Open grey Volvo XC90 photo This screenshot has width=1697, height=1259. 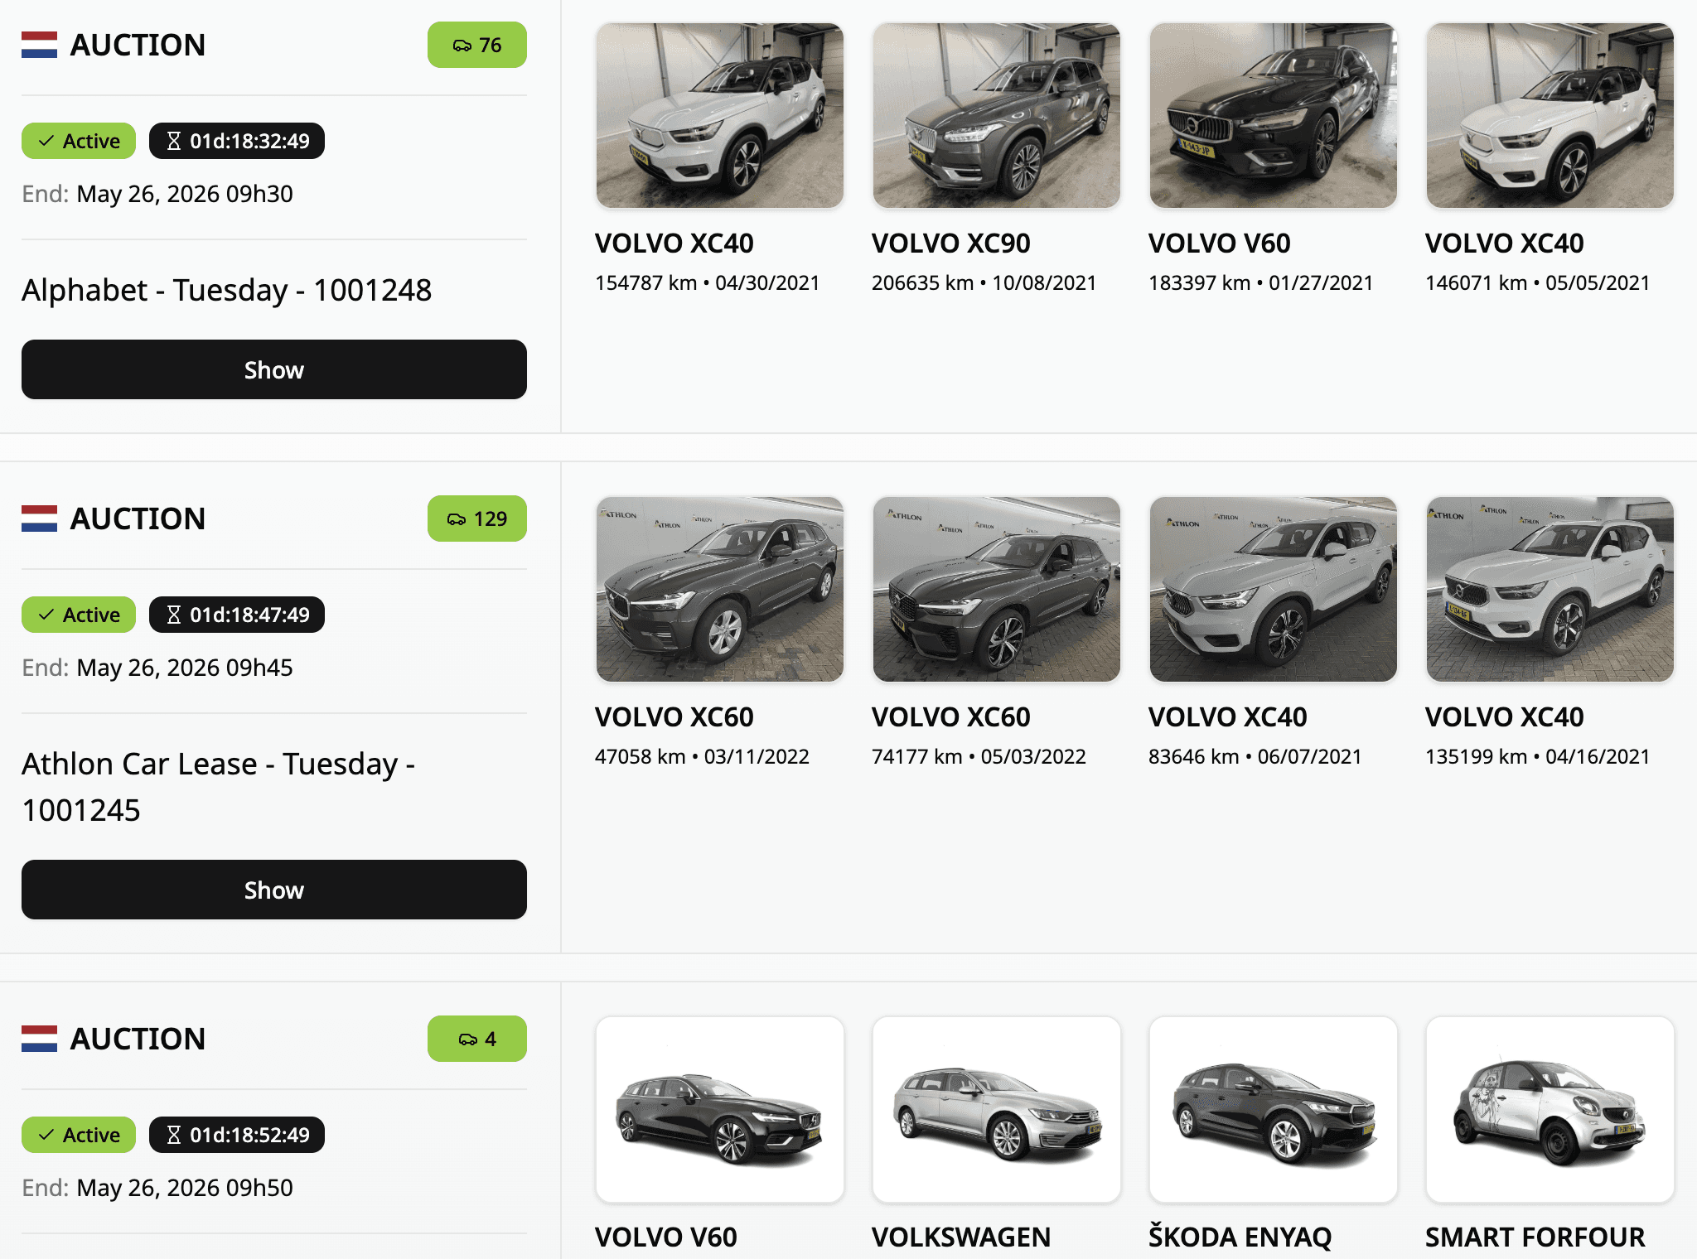[997, 115]
